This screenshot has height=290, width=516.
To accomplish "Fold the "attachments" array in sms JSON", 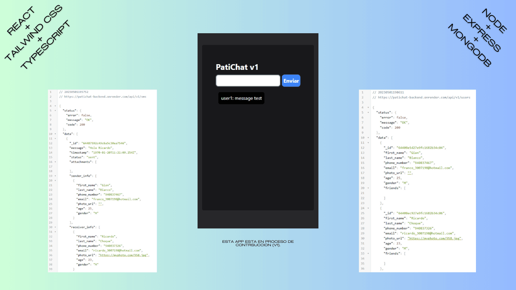I will (55, 162).
